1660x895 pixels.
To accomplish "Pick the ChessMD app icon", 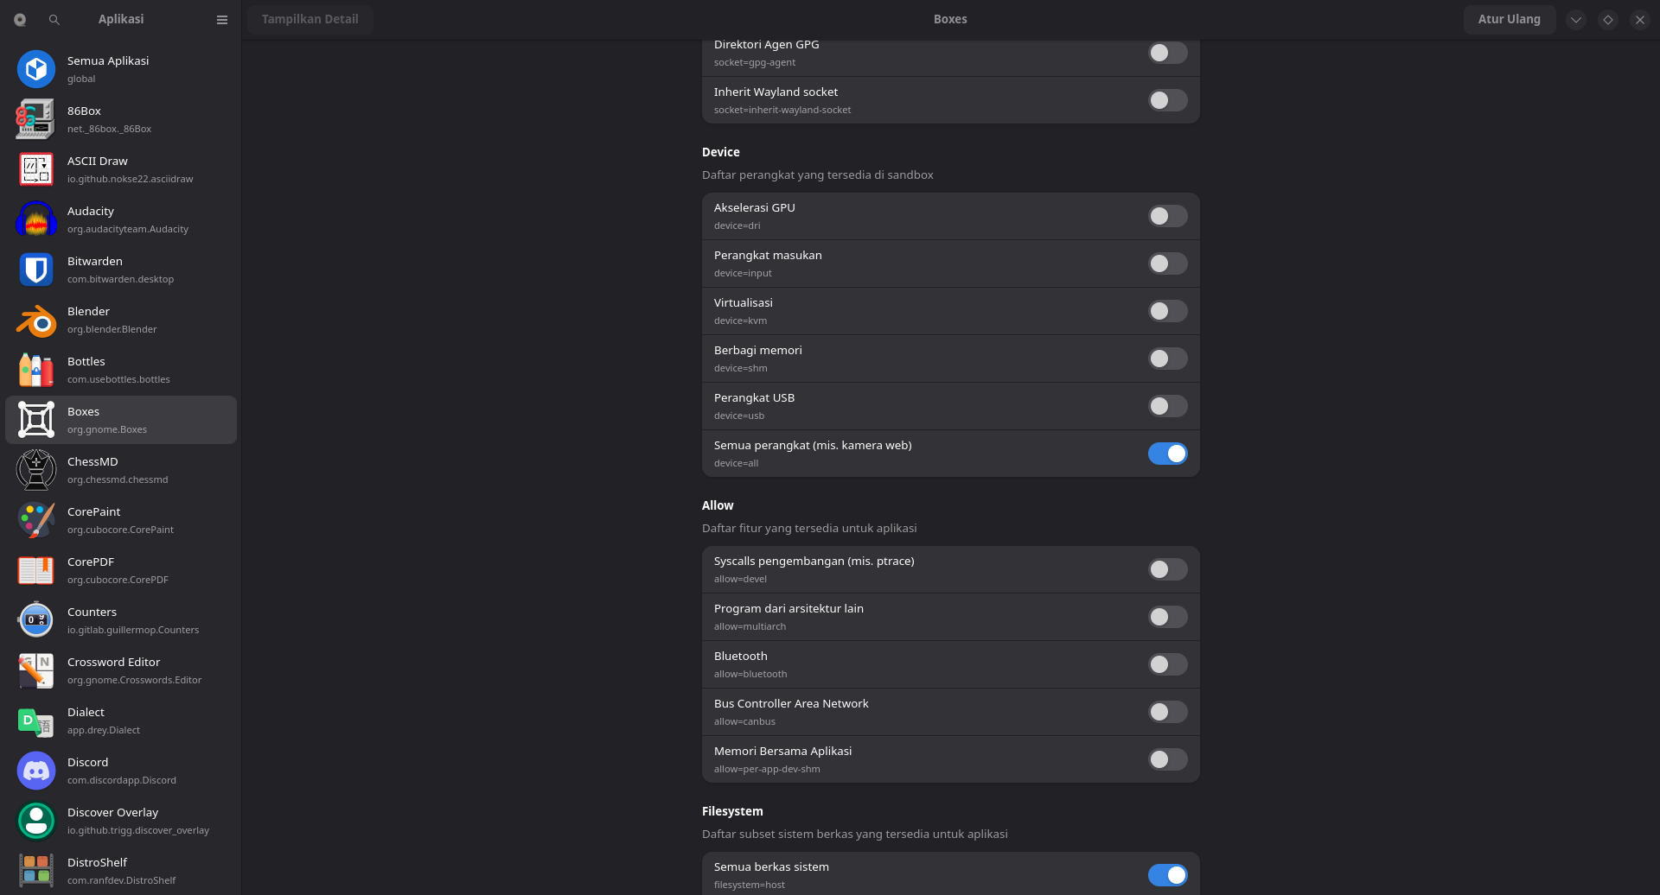I will (36, 470).
